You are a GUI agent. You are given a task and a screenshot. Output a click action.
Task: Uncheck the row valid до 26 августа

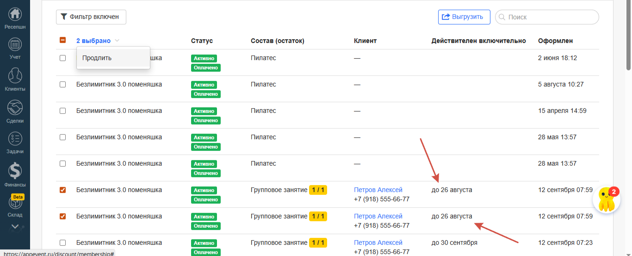(x=63, y=190)
